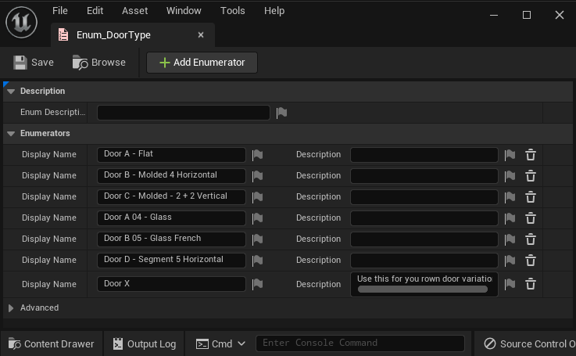Open the Help menu
The width and height of the screenshot is (576, 356).
[x=274, y=11]
